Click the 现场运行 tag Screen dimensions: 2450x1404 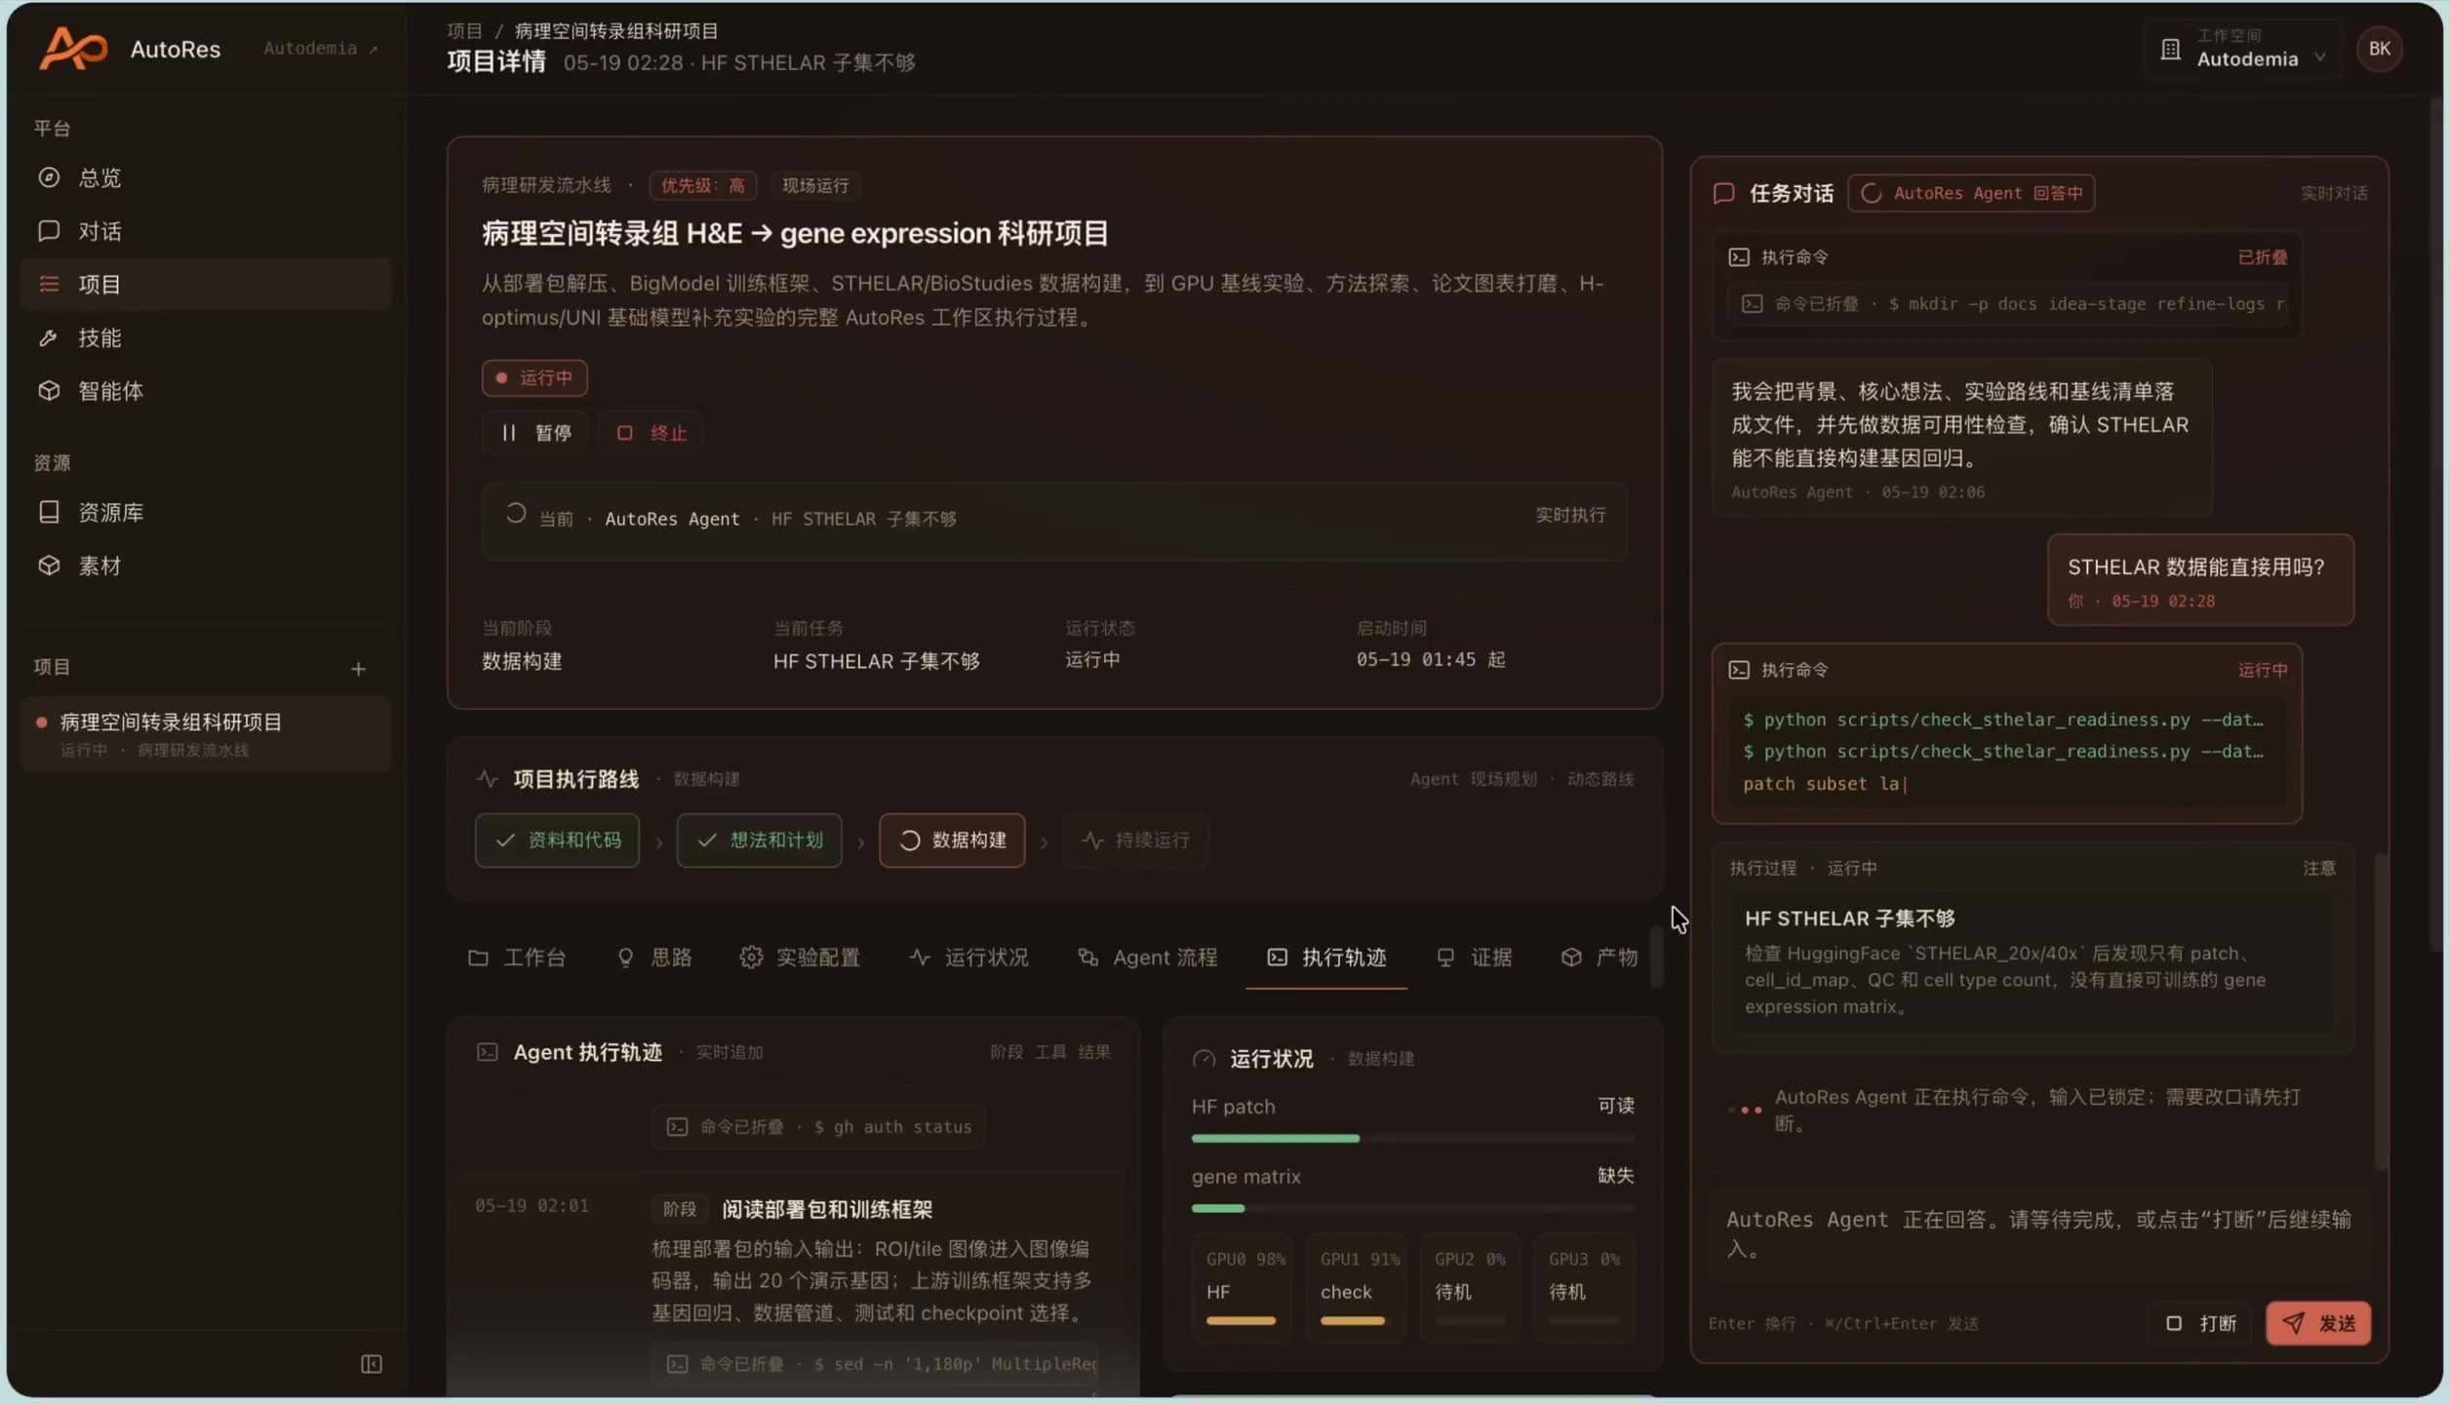pos(815,185)
